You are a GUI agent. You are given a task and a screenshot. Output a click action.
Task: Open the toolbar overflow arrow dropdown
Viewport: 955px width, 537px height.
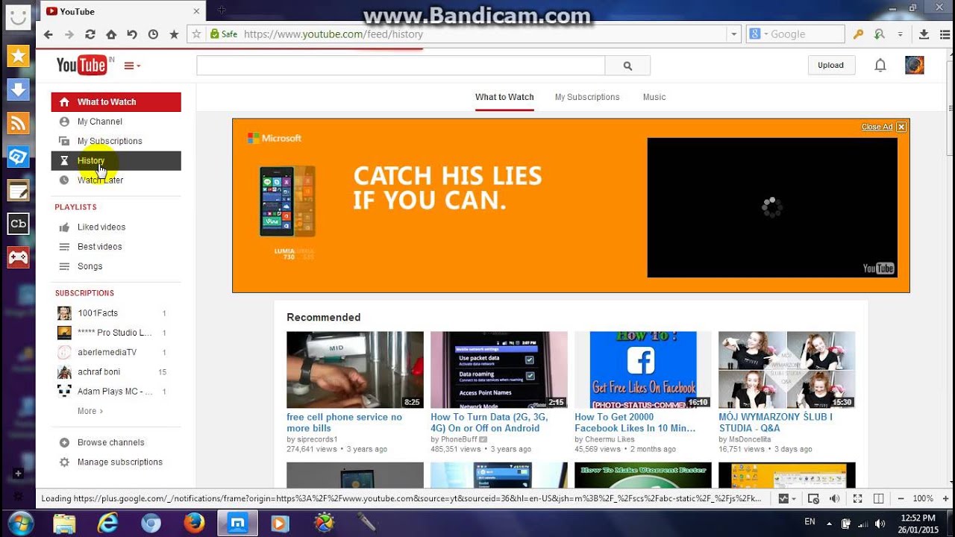coord(900,34)
